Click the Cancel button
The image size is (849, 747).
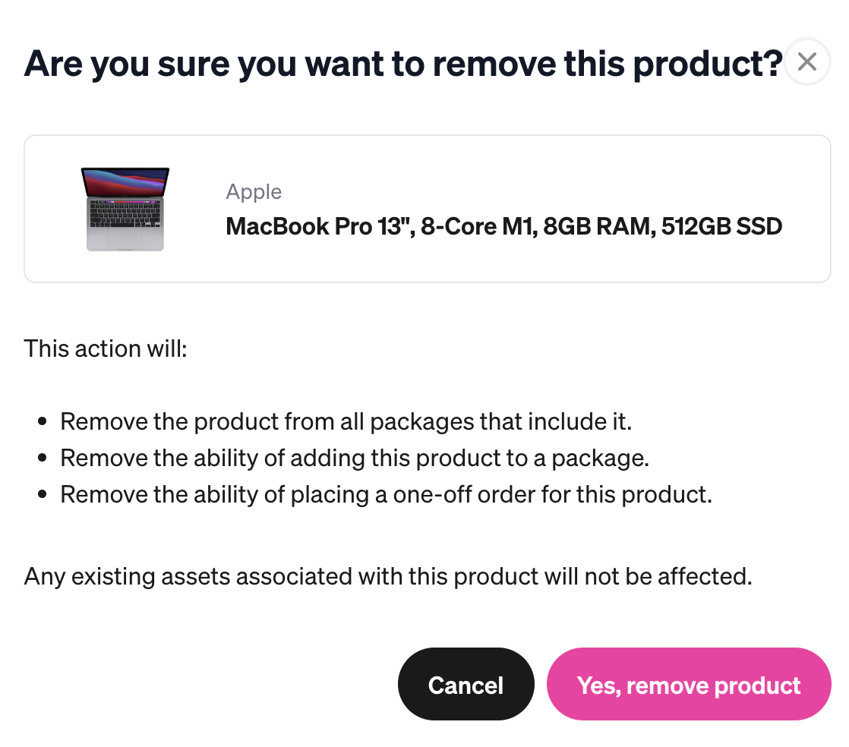[466, 684]
